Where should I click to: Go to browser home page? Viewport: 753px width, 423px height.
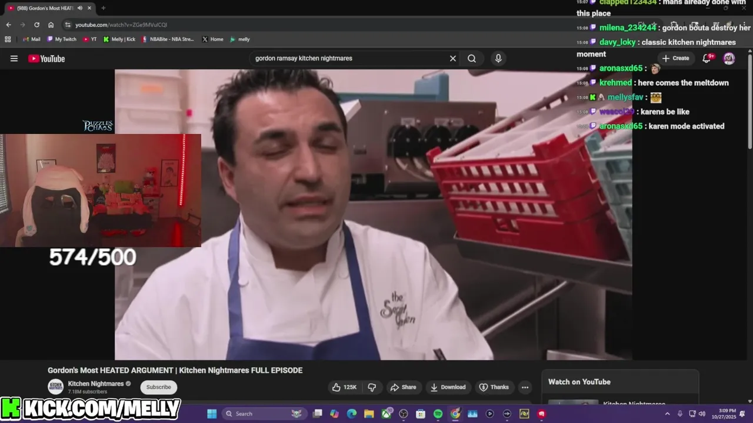(x=51, y=25)
